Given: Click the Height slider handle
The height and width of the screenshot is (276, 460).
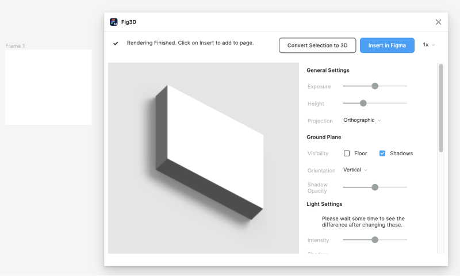Looking at the screenshot, I should click(x=363, y=103).
